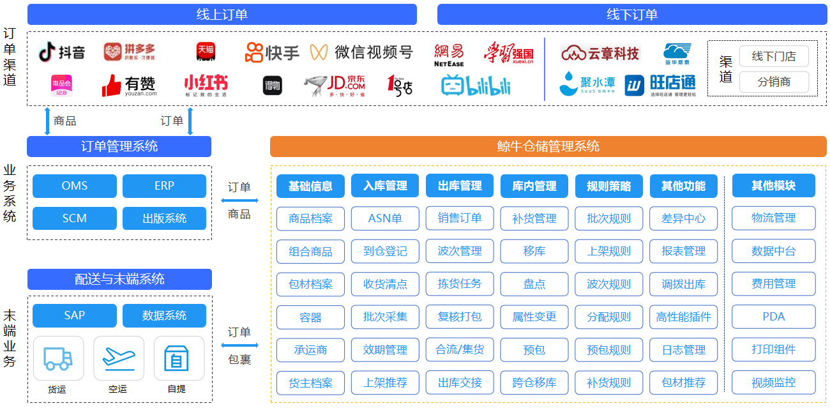
Task: Open the 盘点 module
Action: pos(534,284)
